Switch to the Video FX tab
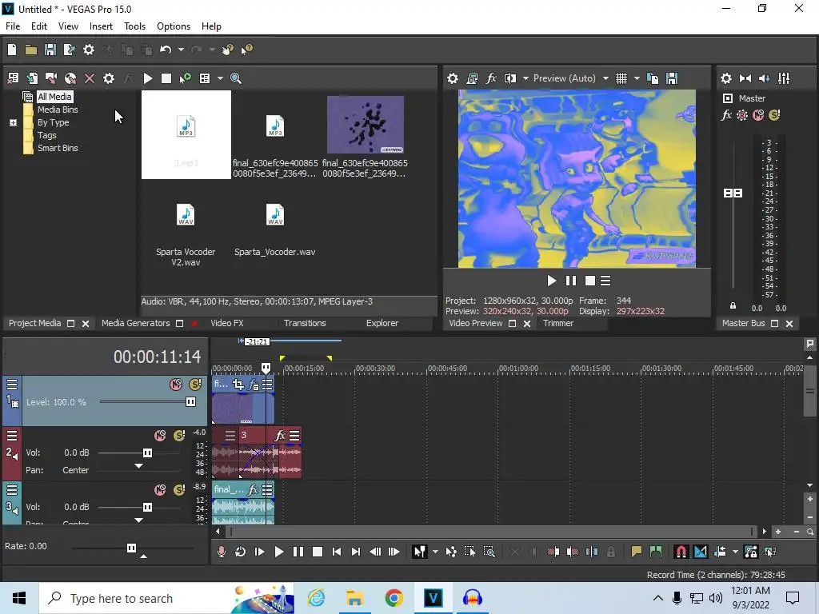 (226, 323)
